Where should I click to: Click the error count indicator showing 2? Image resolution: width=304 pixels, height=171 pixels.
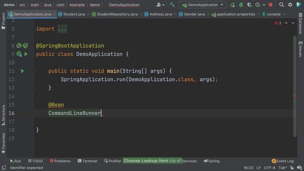tap(278, 23)
